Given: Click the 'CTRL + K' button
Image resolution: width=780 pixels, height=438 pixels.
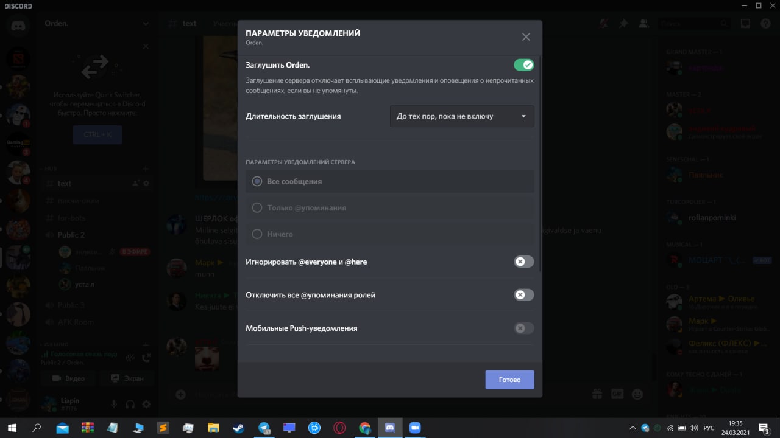Looking at the screenshot, I should (x=97, y=134).
